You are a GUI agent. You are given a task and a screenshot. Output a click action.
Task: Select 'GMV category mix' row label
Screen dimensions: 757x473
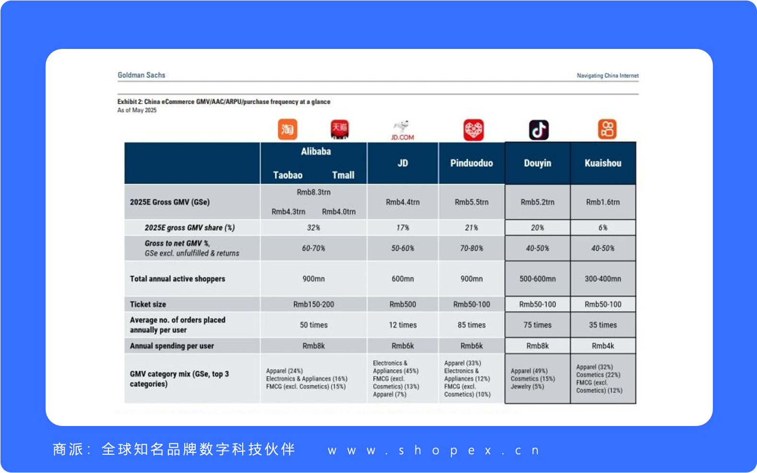click(179, 379)
